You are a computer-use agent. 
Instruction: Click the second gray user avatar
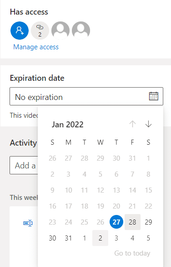pos(81,31)
